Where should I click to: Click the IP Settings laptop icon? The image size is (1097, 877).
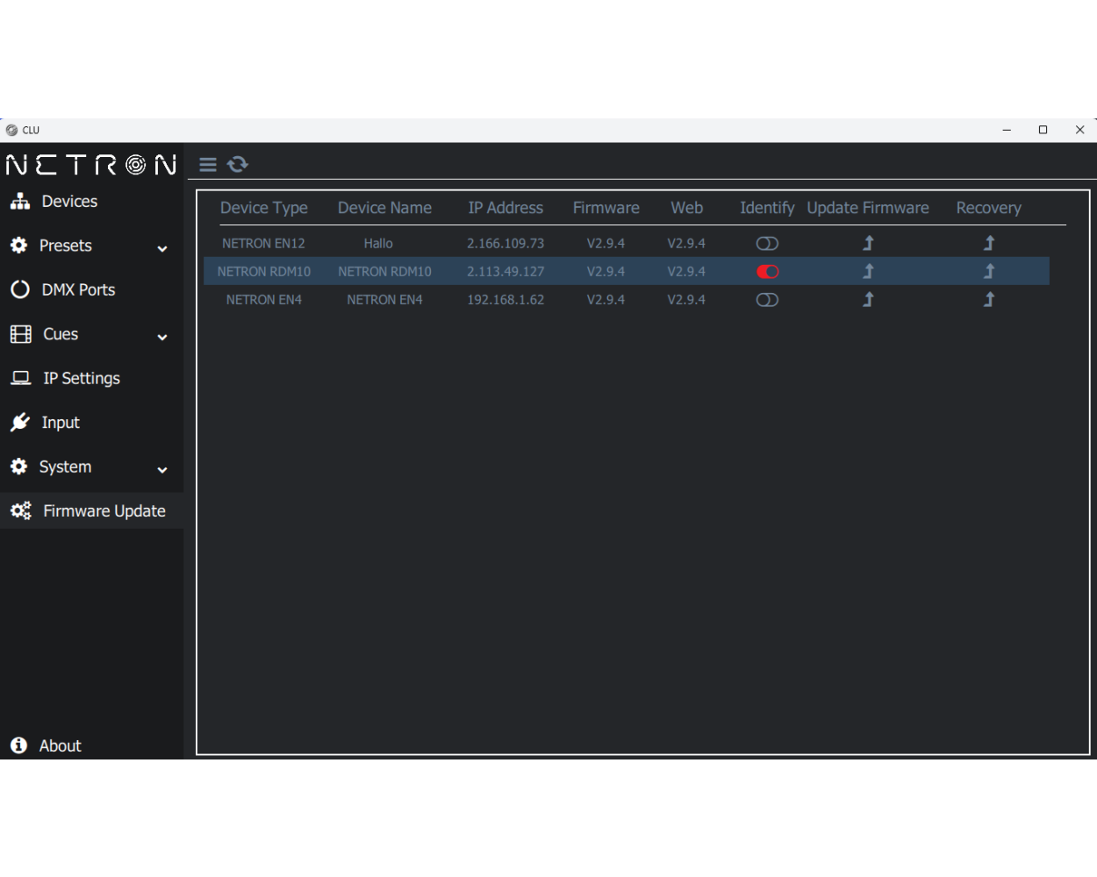coord(20,378)
